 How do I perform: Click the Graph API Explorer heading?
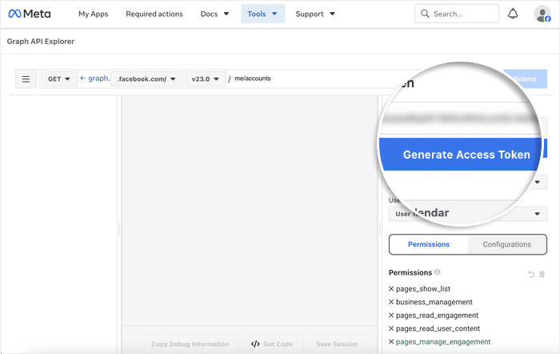(x=40, y=41)
